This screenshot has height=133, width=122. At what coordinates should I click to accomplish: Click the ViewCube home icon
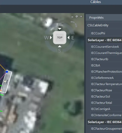click(46, 22)
